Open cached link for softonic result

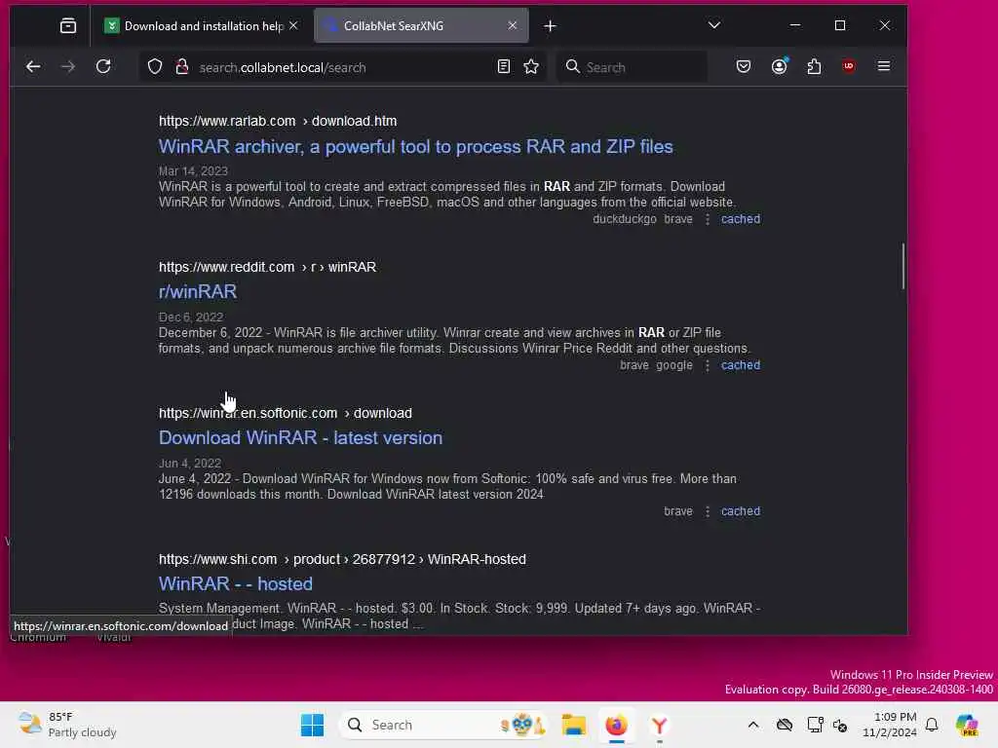(x=741, y=511)
